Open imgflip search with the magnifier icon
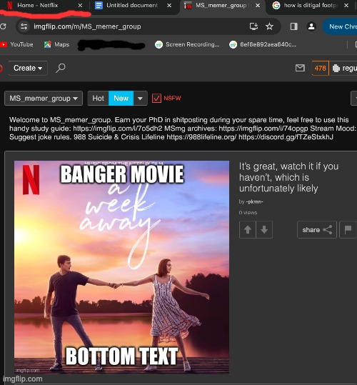 (x=61, y=68)
